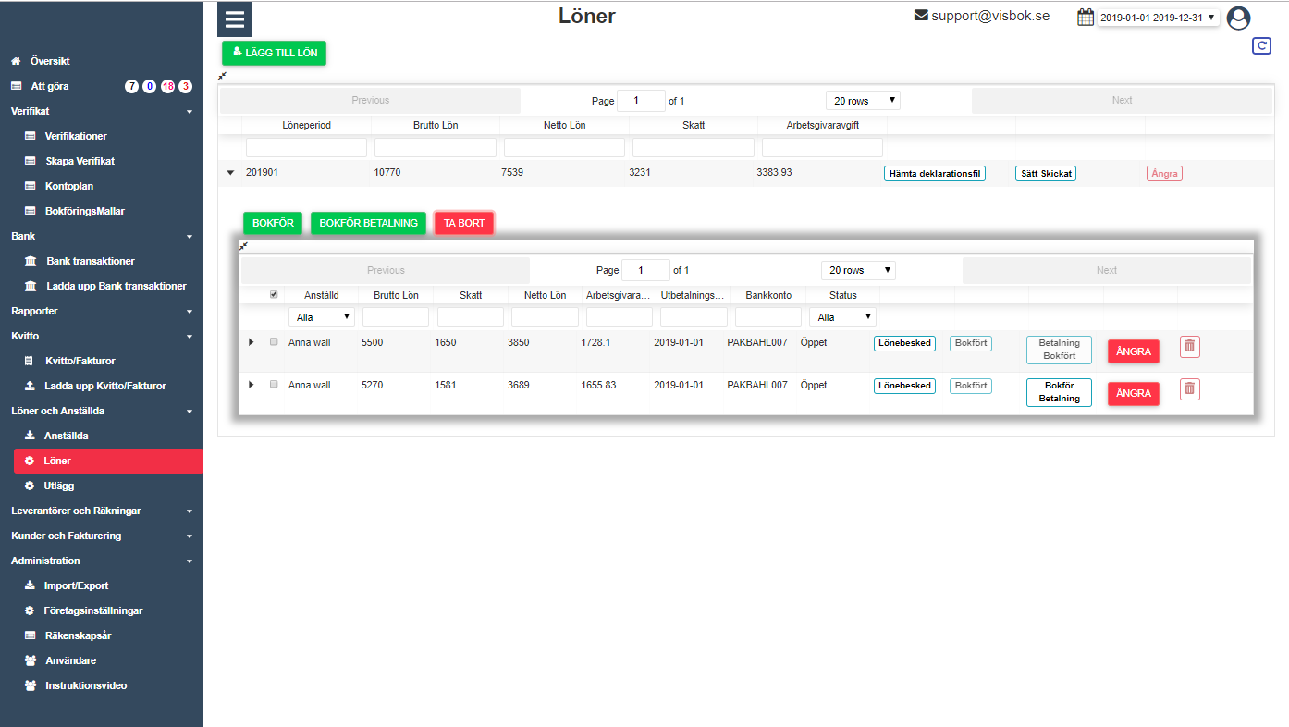Open the Anställd filter dropdown
Image resolution: width=1289 pixels, height=727 pixels.
tap(321, 317)
